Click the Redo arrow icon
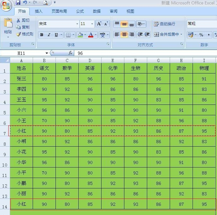 35,3
